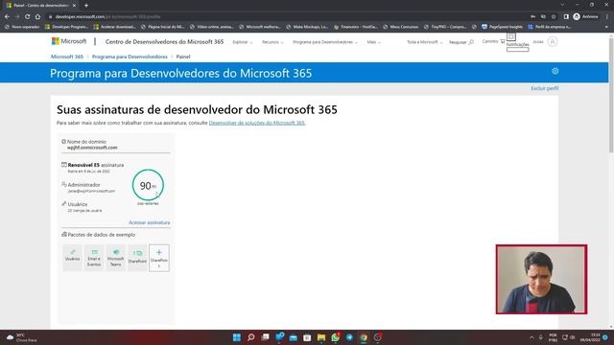This screenshot has height=345, width=614.
Task: Click Microsoft 365 breadcrumb link
Action: 67,57
